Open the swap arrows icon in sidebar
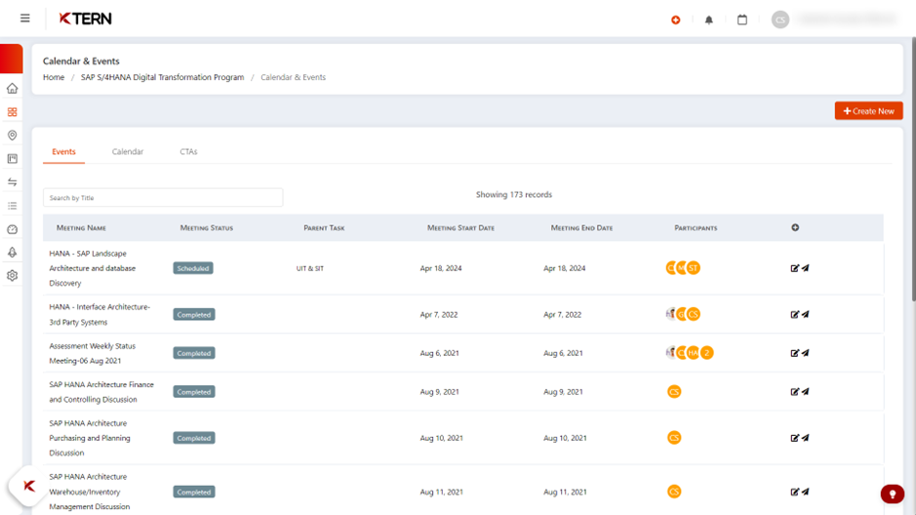This screenshot has width=916, height=515. (13, 182)
